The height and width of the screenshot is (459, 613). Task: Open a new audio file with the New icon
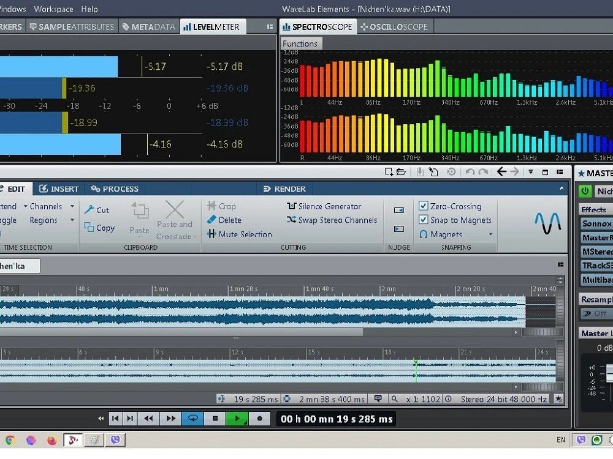[x=388, y=172]
